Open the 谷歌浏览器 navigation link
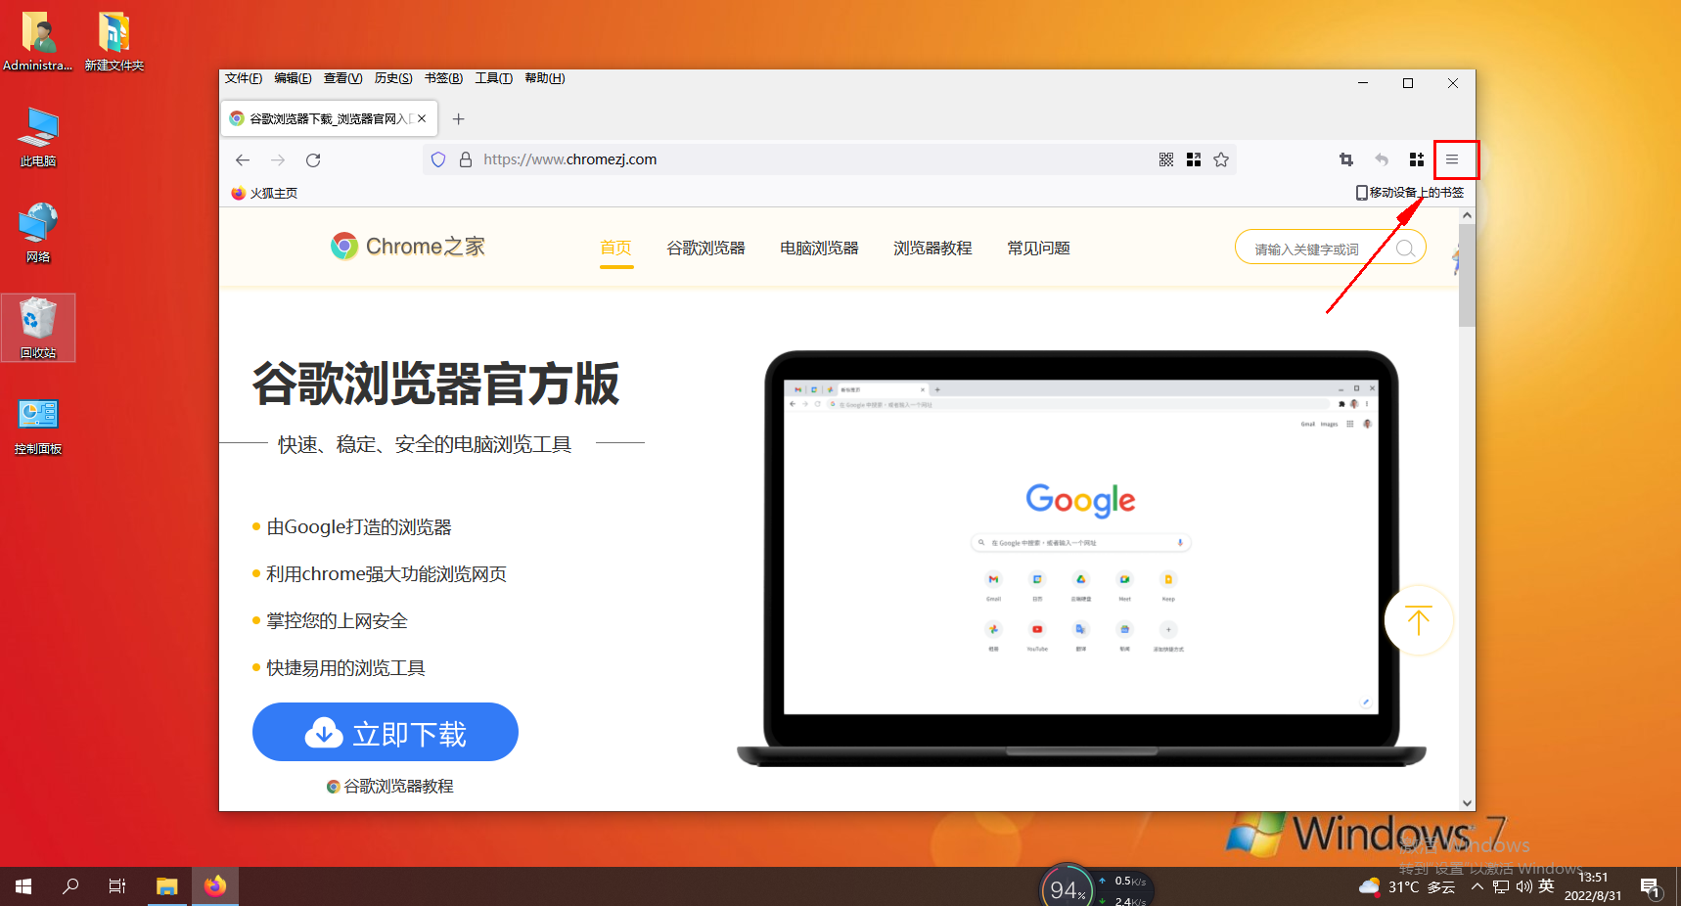The height and width of the screenshot is (906, 1681). point(706,249)
